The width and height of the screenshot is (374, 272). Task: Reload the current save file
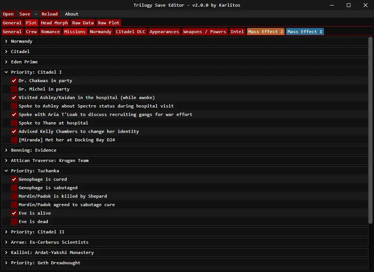50,14
